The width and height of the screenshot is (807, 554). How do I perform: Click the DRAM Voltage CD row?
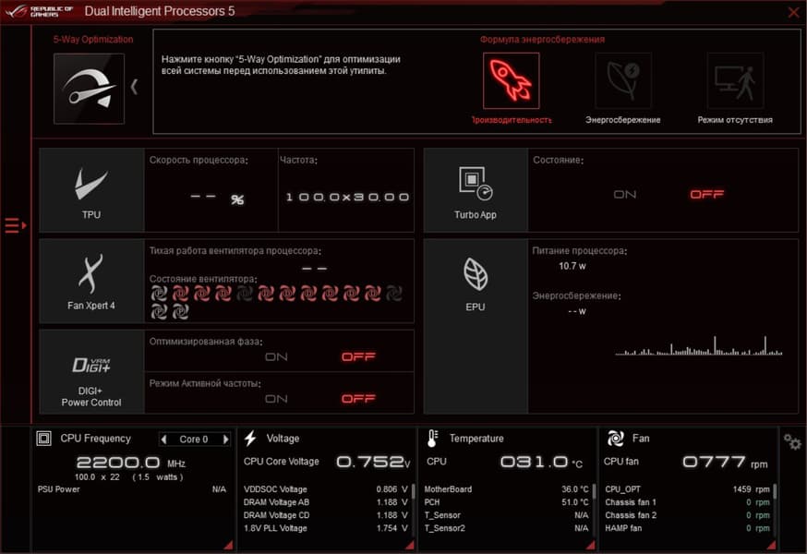pyautogui.click(x=326, y=515)
